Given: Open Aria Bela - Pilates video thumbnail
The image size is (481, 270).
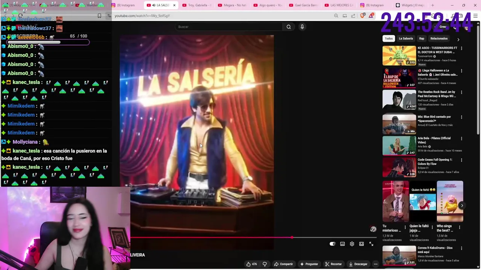Looking at the screenshot, I should click(x=399, y=145).
